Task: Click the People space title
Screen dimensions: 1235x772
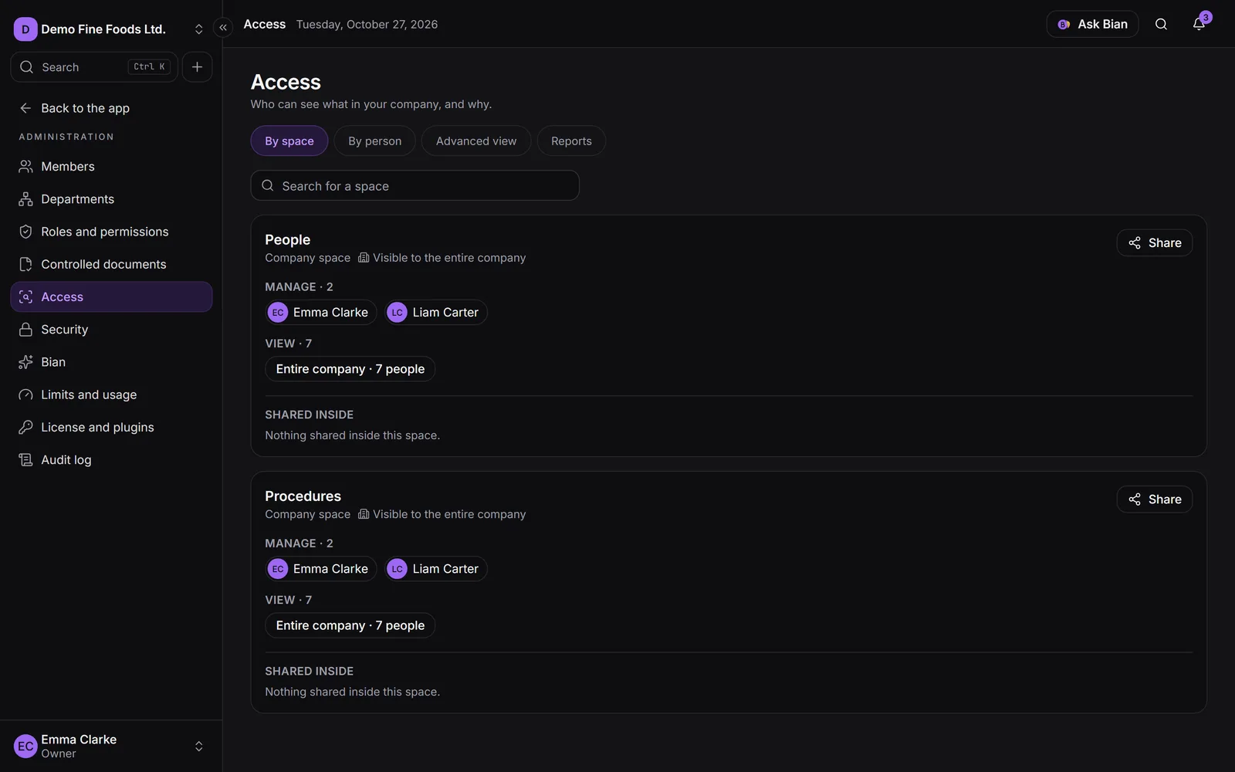Action: pos(288,240)
